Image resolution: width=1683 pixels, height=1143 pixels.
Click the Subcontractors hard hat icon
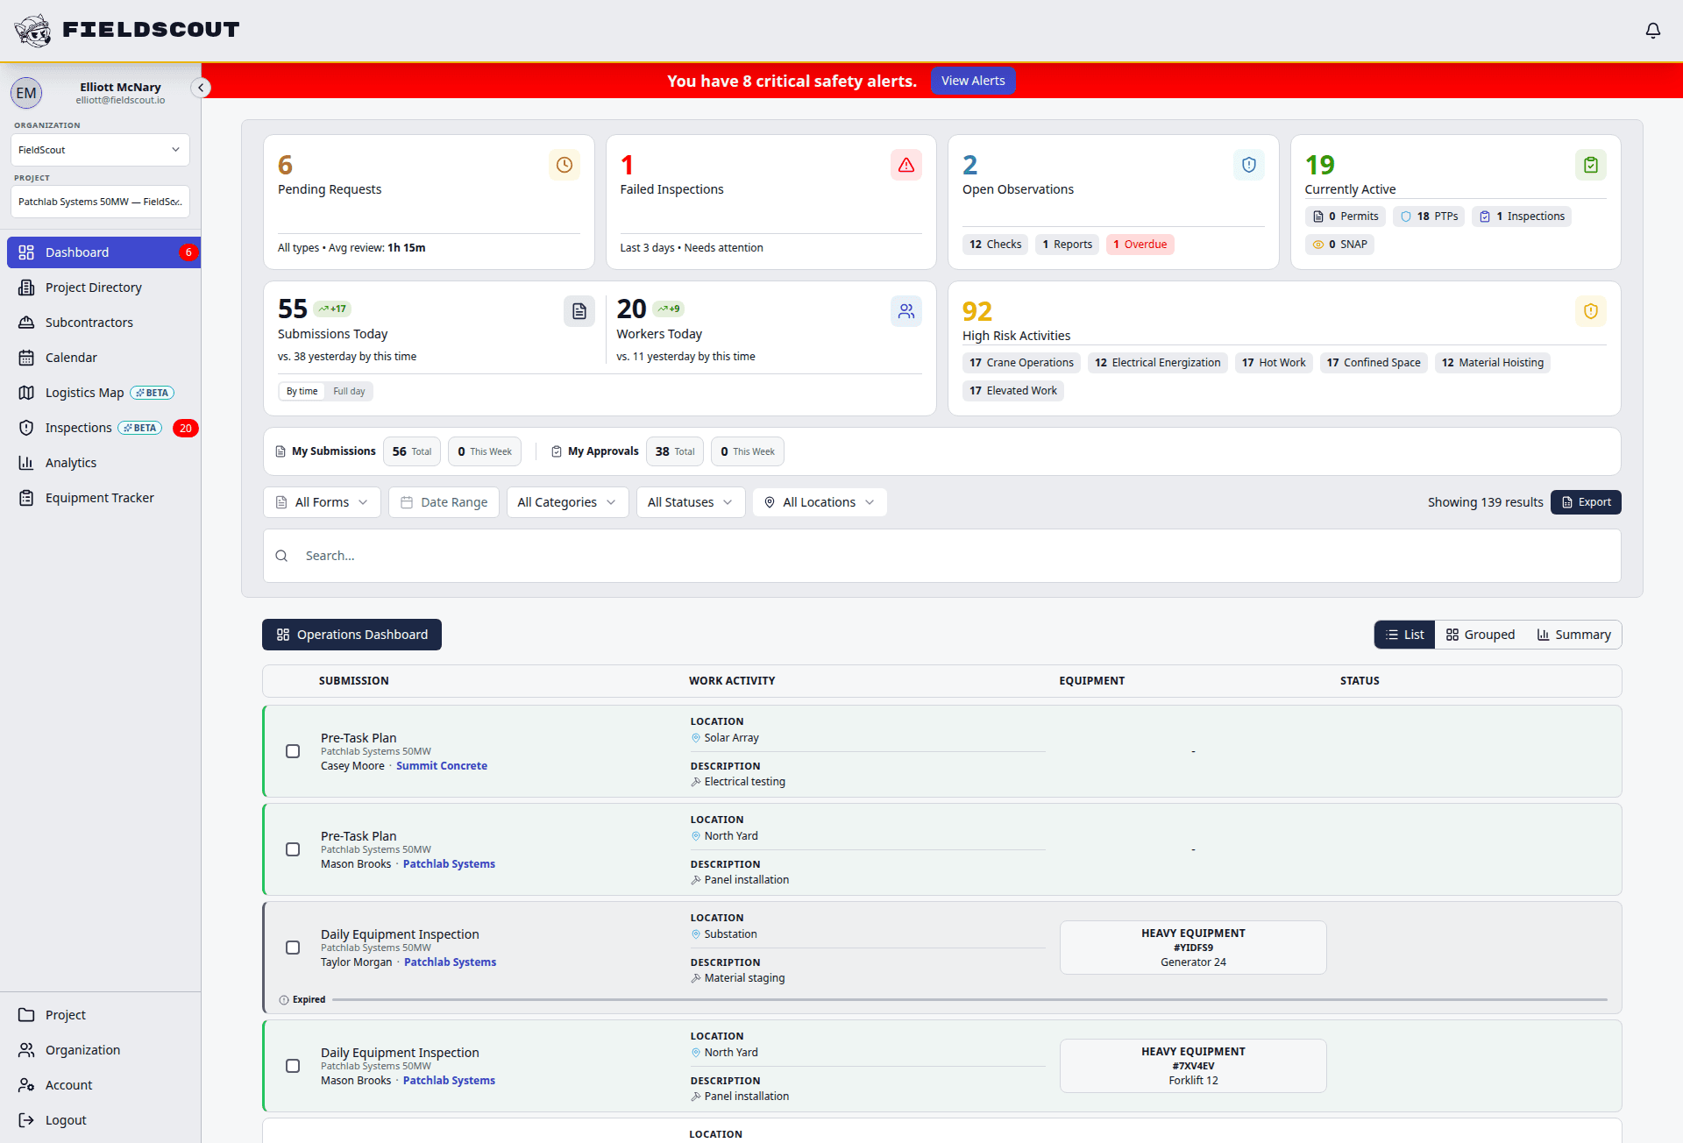pyautogui.click(x=26, y=323)
